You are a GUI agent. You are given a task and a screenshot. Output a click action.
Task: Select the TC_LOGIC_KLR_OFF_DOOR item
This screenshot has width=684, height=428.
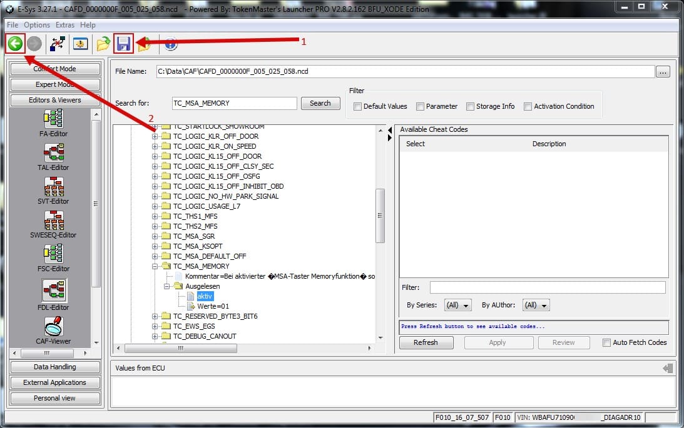tap(216, 136)
